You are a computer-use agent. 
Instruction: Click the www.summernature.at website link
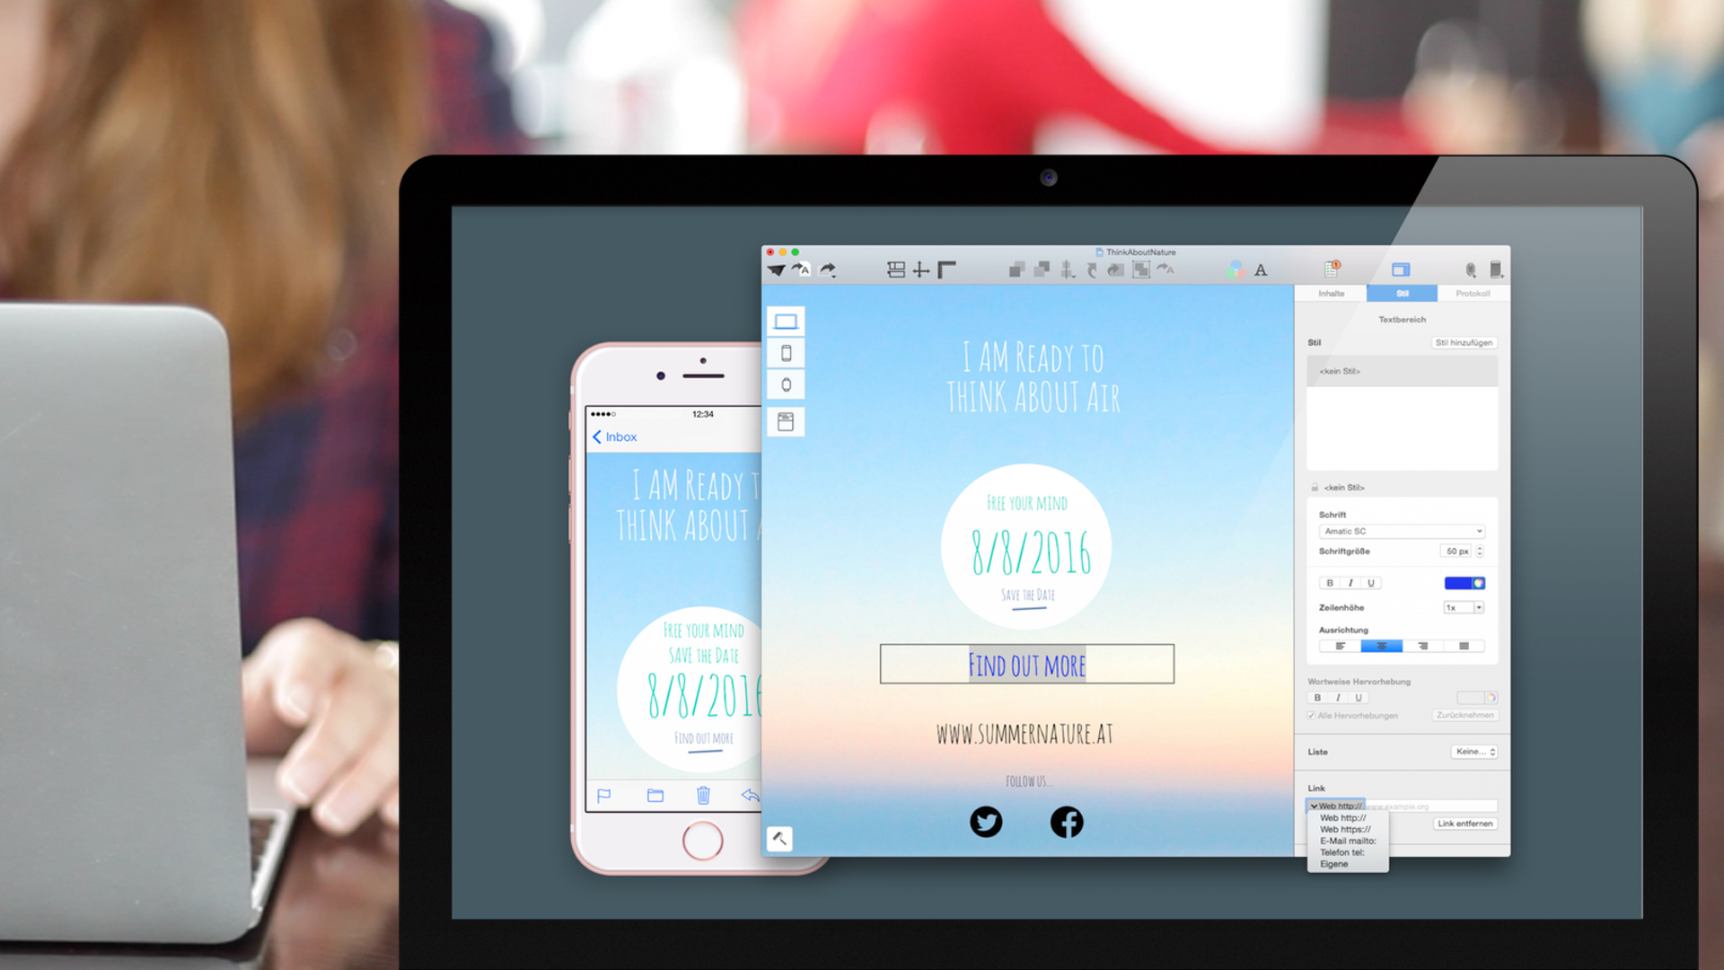(1025, 732)
